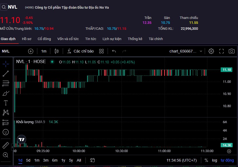Toggle percent scale on price axis
Viewport: 238px width, 167px height.
tap(206, 160)
